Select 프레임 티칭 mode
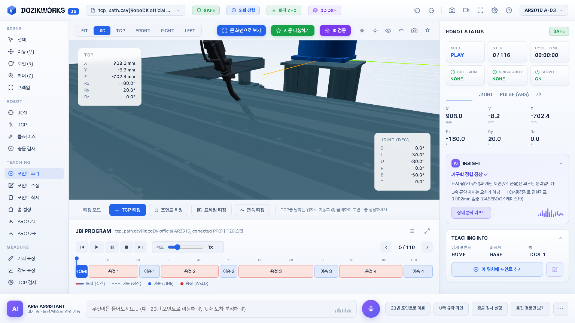Image resolution: width=575 pixels, height=323 pixels. pos(212,210)
